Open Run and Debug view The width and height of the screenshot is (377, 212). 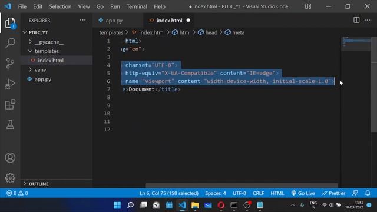point(10,84)
